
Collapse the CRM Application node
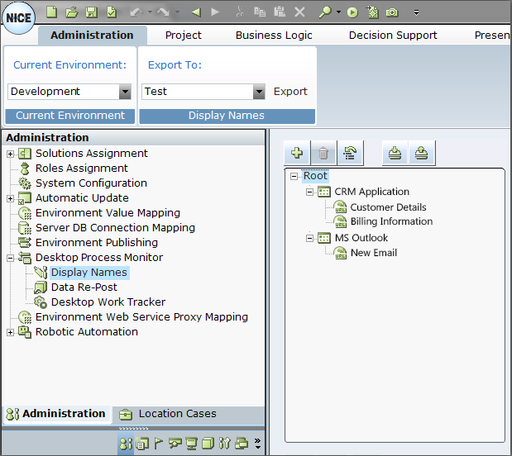[x=310, y=192]
